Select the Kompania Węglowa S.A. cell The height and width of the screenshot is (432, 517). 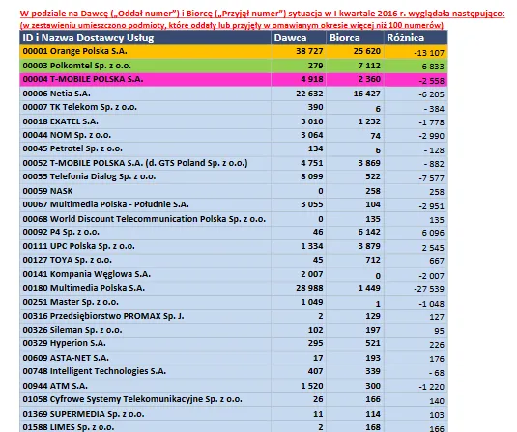145,274
